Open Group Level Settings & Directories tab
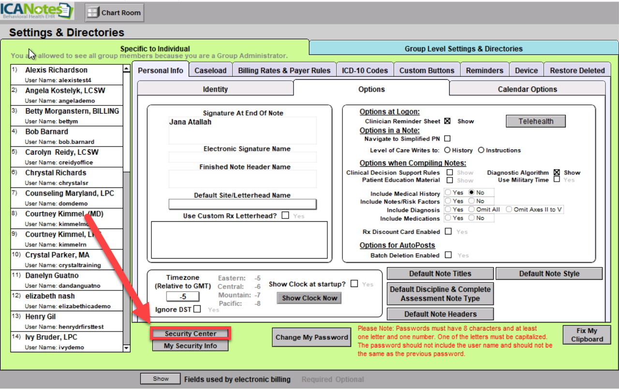 coord(463,49)
